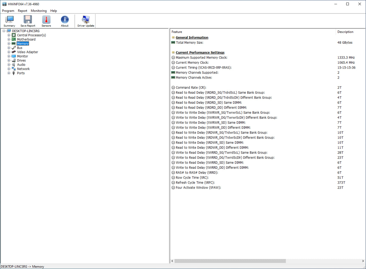This screenshot has height=269, width=366.
Task: Click the horizontal scrollbar left arrow
Action: 172,261
